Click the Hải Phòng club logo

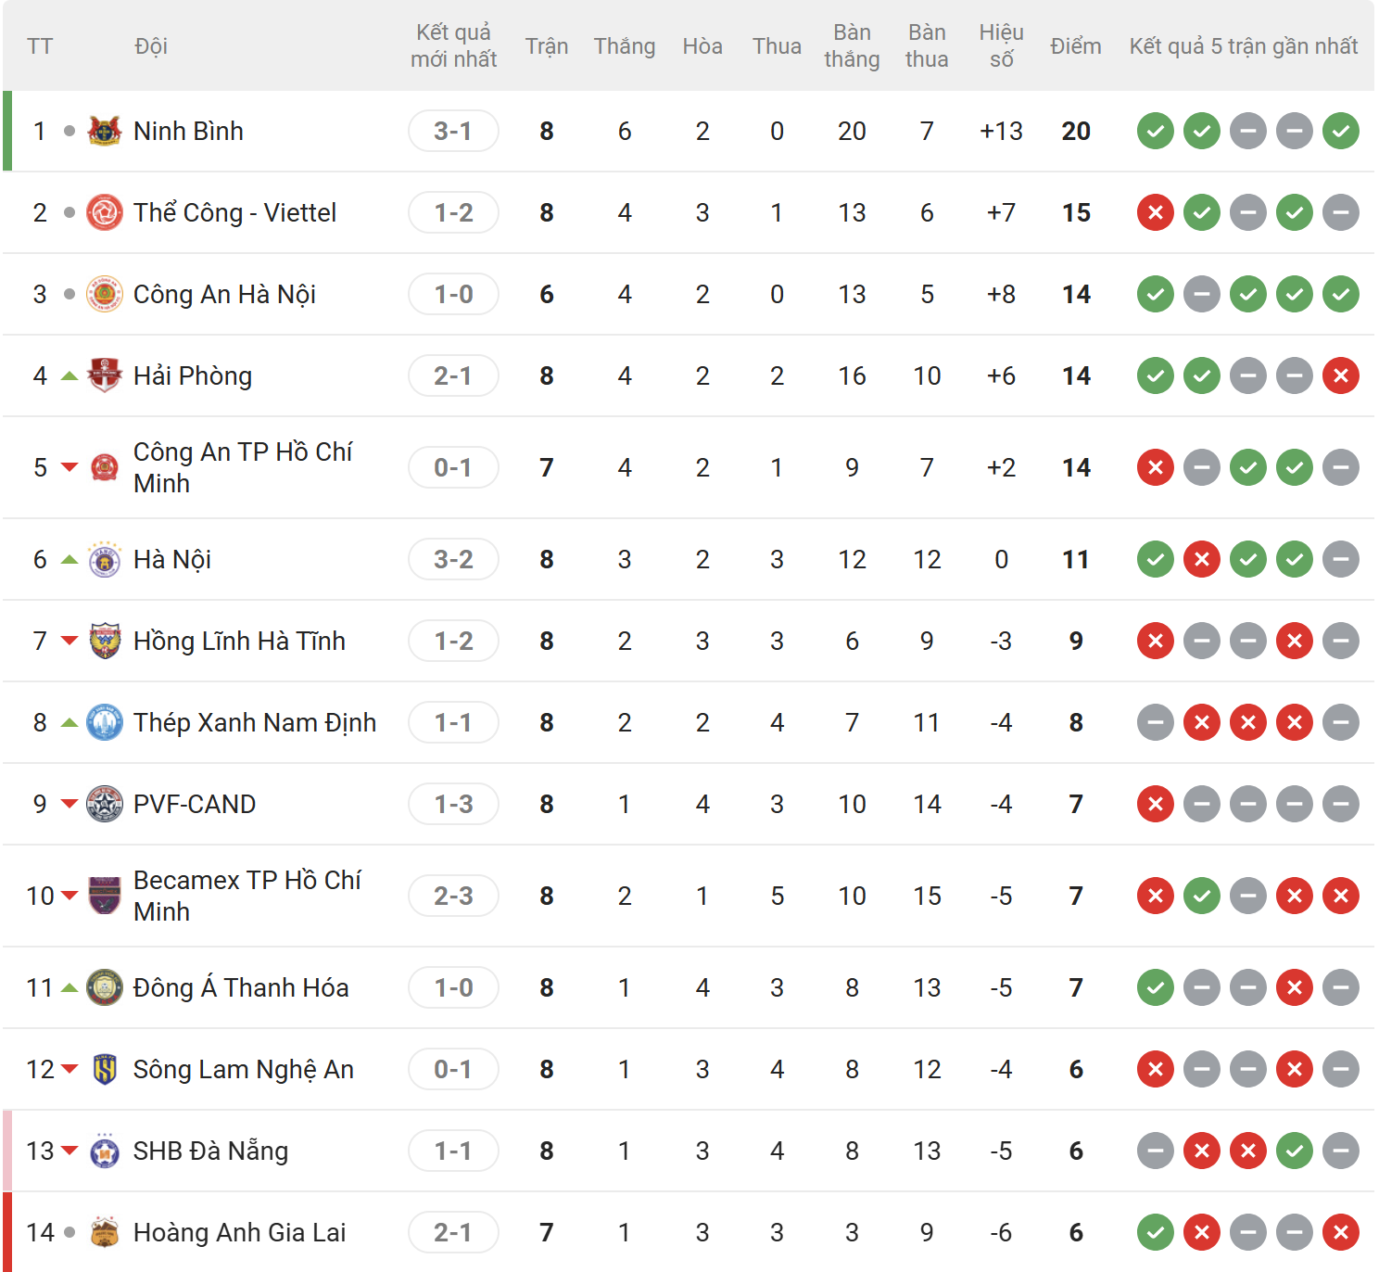pos(105,375)
